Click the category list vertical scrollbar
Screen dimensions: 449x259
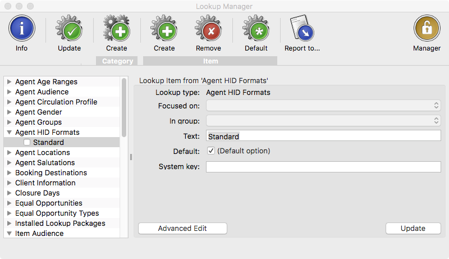(x=123, y=107)
